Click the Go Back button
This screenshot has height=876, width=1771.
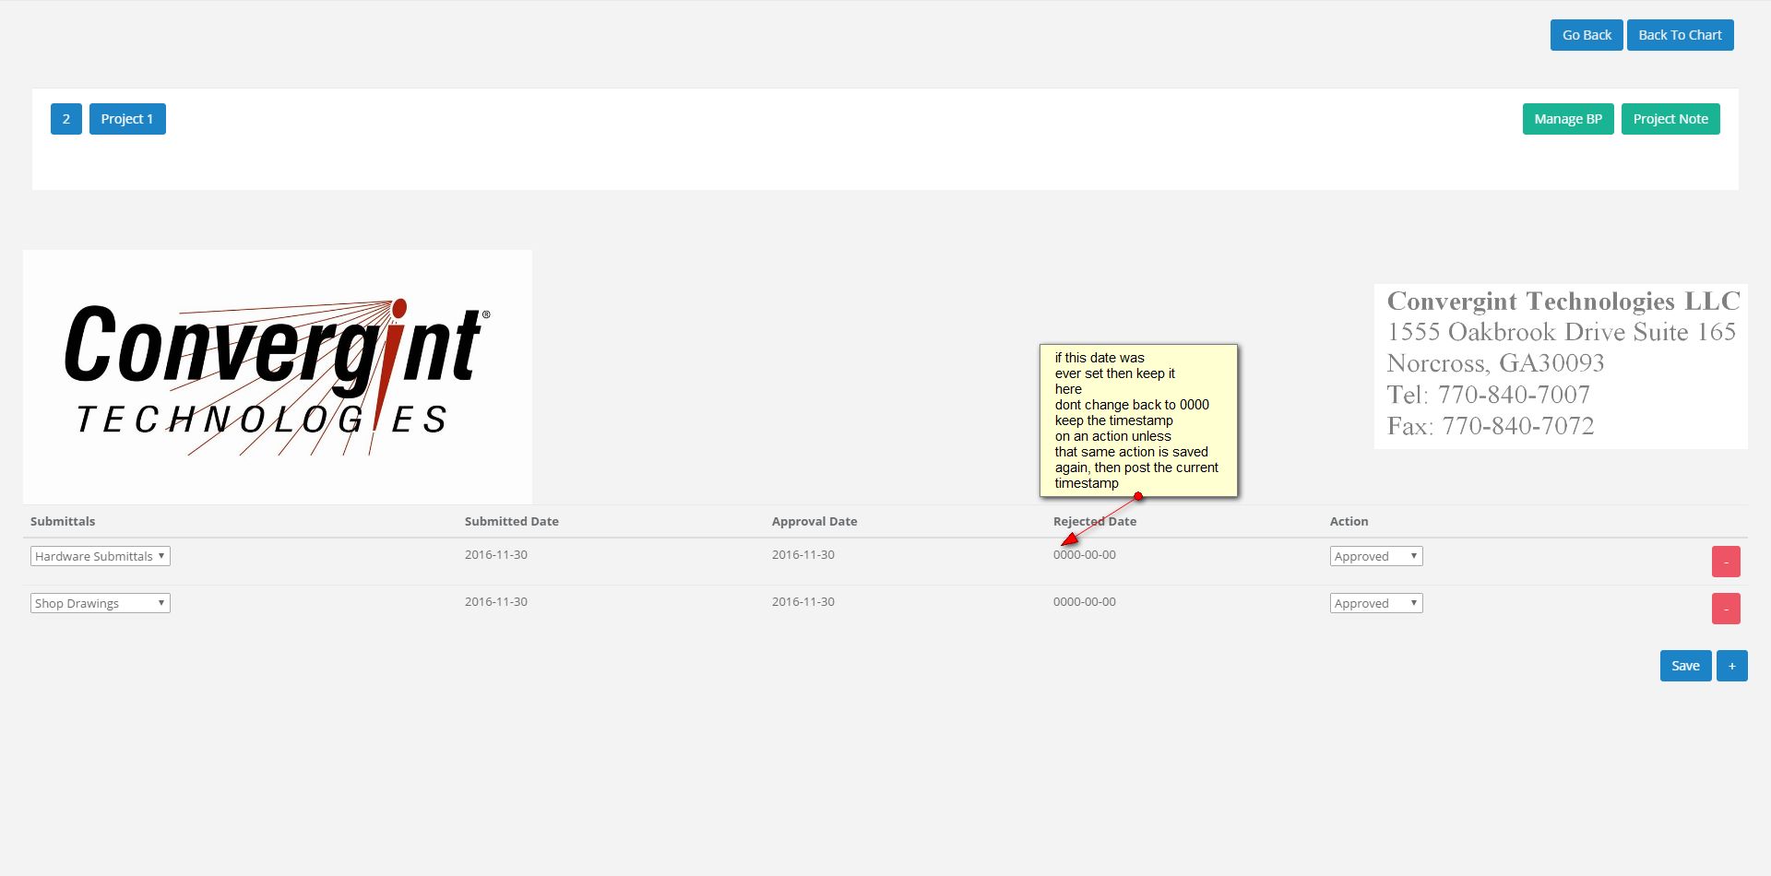pos(1587,35)
